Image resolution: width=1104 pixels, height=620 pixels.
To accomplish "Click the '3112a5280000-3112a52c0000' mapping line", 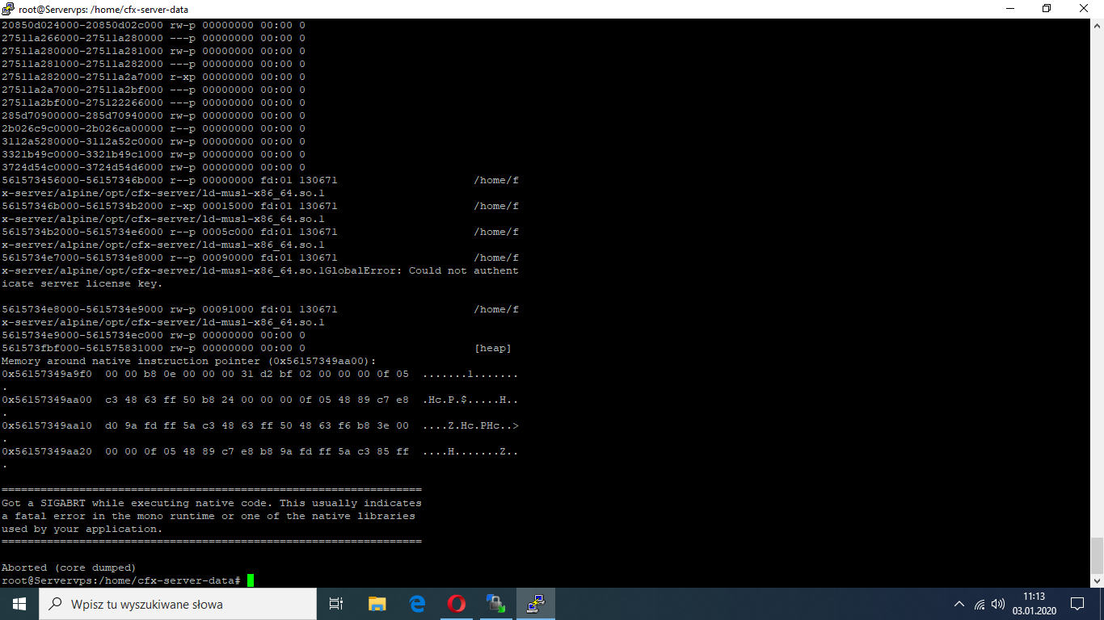I will coord(154,141).
